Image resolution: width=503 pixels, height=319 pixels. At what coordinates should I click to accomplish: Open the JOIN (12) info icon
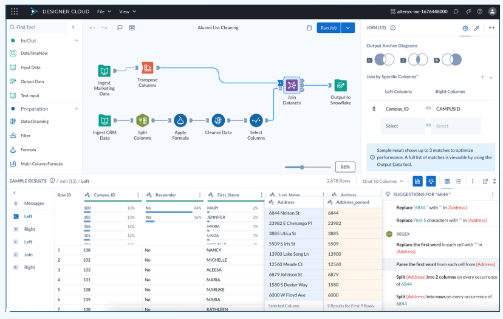click(x=392, y=27)
